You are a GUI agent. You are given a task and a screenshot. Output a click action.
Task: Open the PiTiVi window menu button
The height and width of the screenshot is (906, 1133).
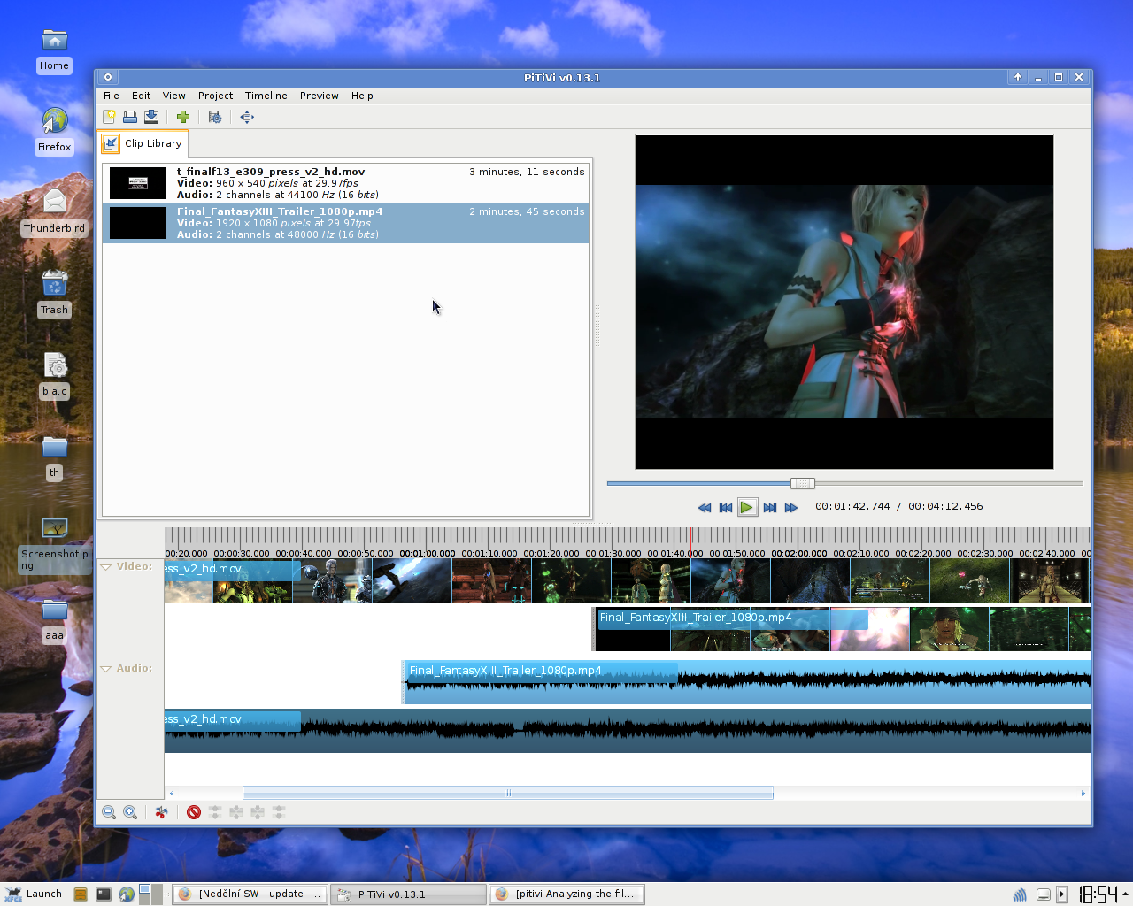click(x=108, y=77)
